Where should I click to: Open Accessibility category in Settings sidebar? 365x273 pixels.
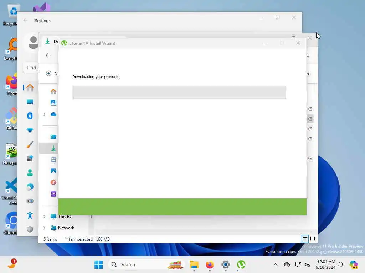click(30, 215)
